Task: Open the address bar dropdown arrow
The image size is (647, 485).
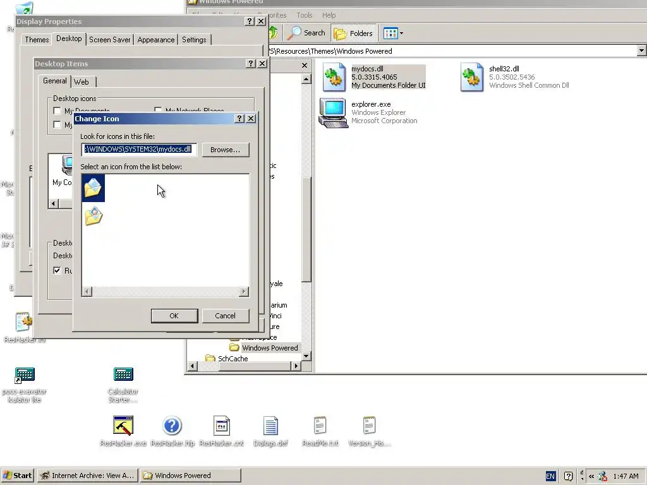Action: coord(641,51)
